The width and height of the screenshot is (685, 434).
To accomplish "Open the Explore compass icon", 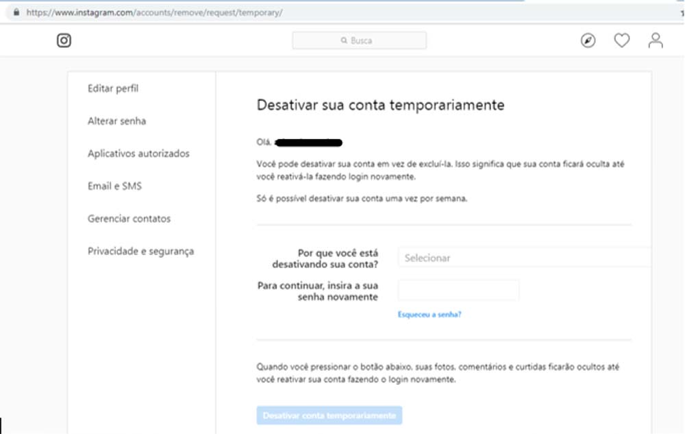I will 588,40.
